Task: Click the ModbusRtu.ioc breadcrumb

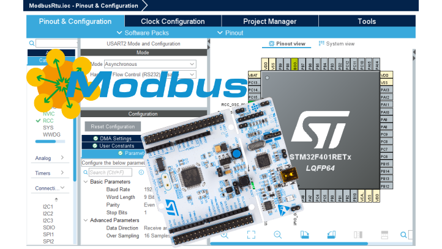Action: coord(83,5)
